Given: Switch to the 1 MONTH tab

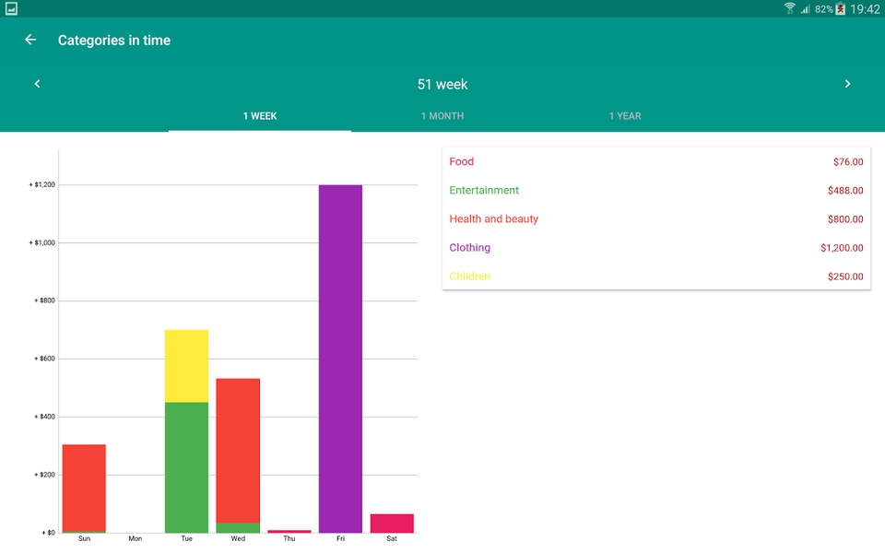Looking at the screenshot, I should [x=442, y=116].
